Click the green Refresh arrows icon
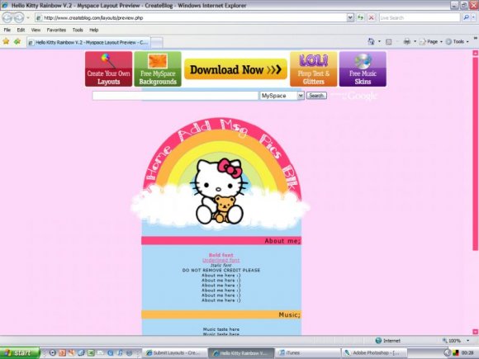Screen dimensions: 479x359 [x=360, y=17]
